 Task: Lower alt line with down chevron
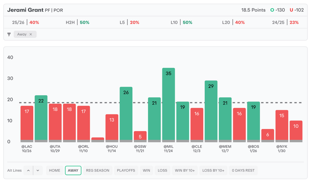37,170
